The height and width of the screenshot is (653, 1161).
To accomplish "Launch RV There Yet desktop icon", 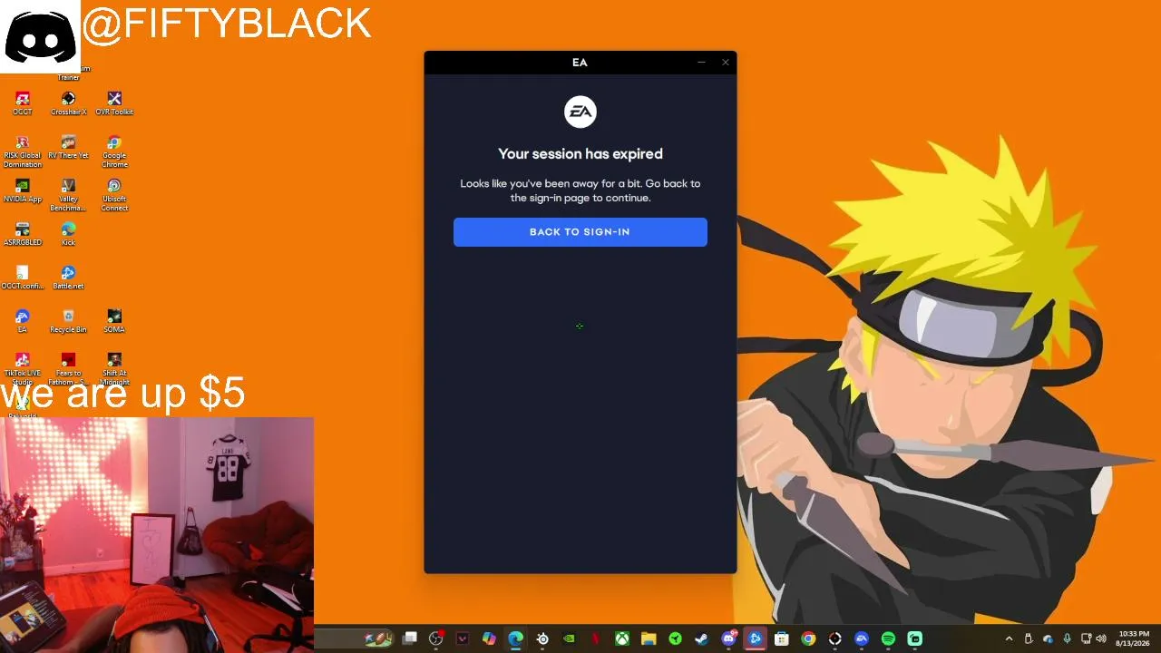I will pyautogui.click(x=68, y=147).
